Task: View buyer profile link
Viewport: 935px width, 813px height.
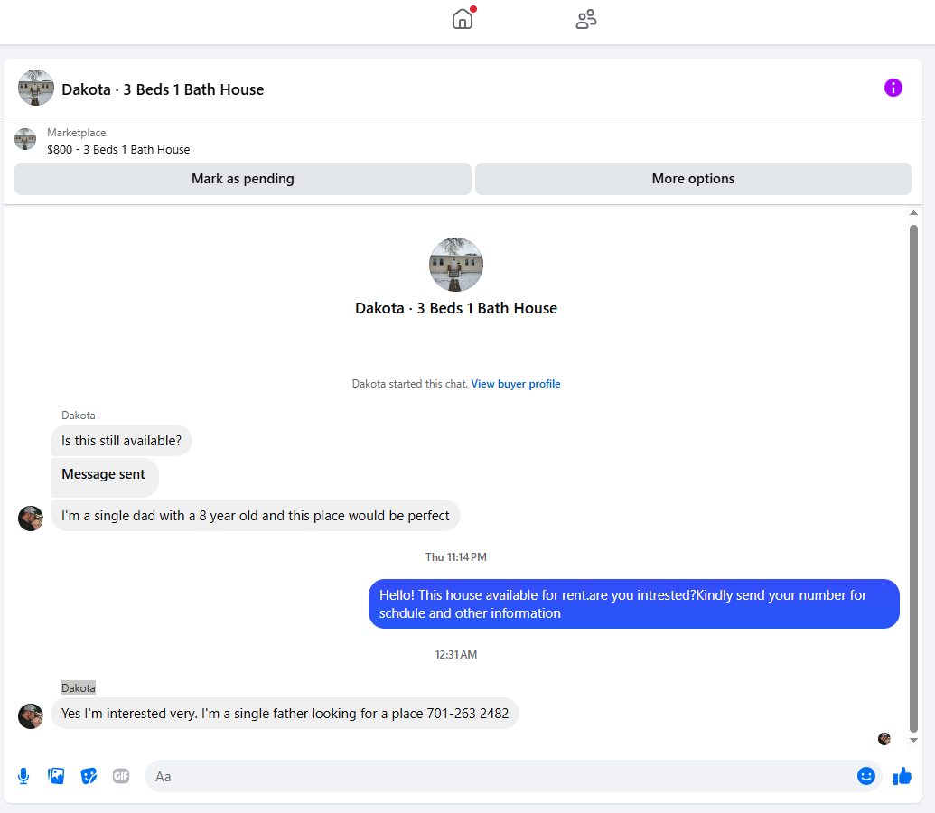Action: pos(516,384)
